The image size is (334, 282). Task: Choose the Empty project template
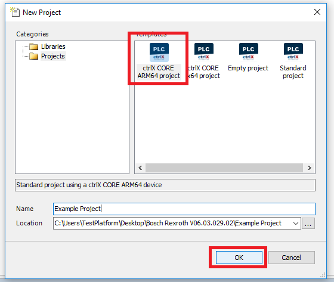point(248,57)
